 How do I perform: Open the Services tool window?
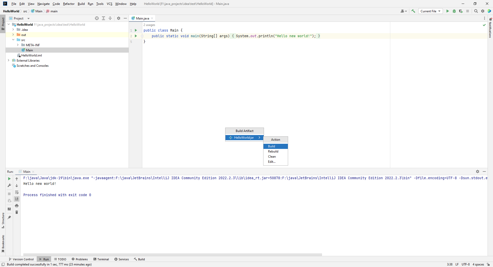pos(121,259)
